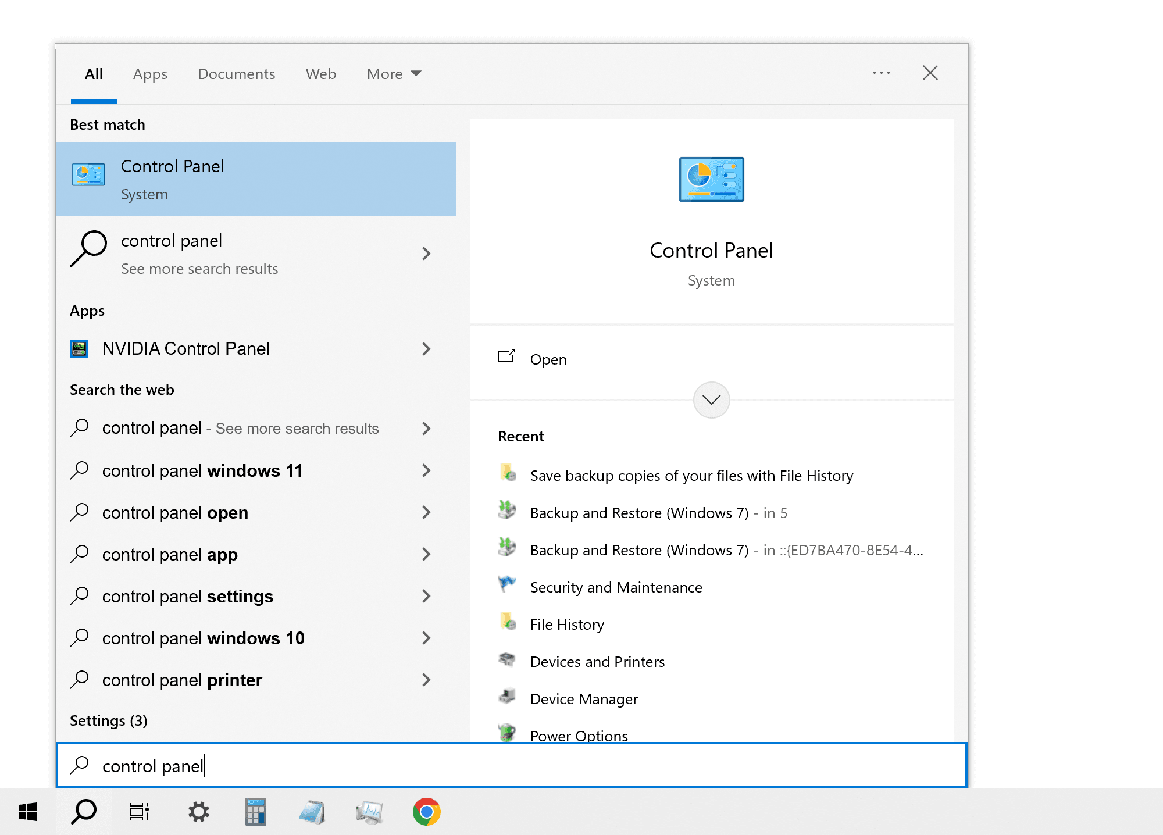Viewport: 1163px width, 835px height.
Task: Open 'Backup and Restore (Windows 7) - in 5'
Action: [x=658, y=513]
